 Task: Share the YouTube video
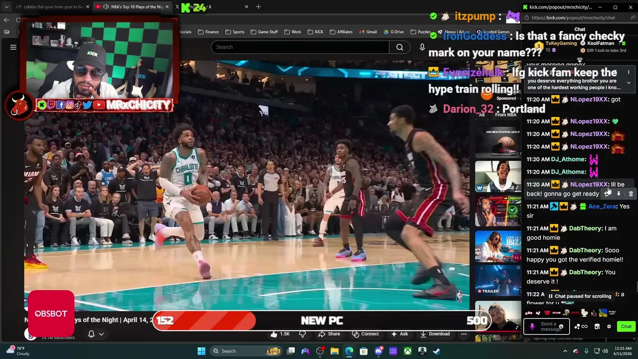point(329,334)
